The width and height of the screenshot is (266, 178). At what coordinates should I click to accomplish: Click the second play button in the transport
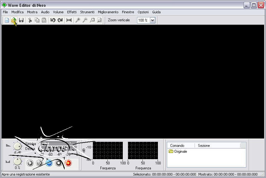pos(39,163)
